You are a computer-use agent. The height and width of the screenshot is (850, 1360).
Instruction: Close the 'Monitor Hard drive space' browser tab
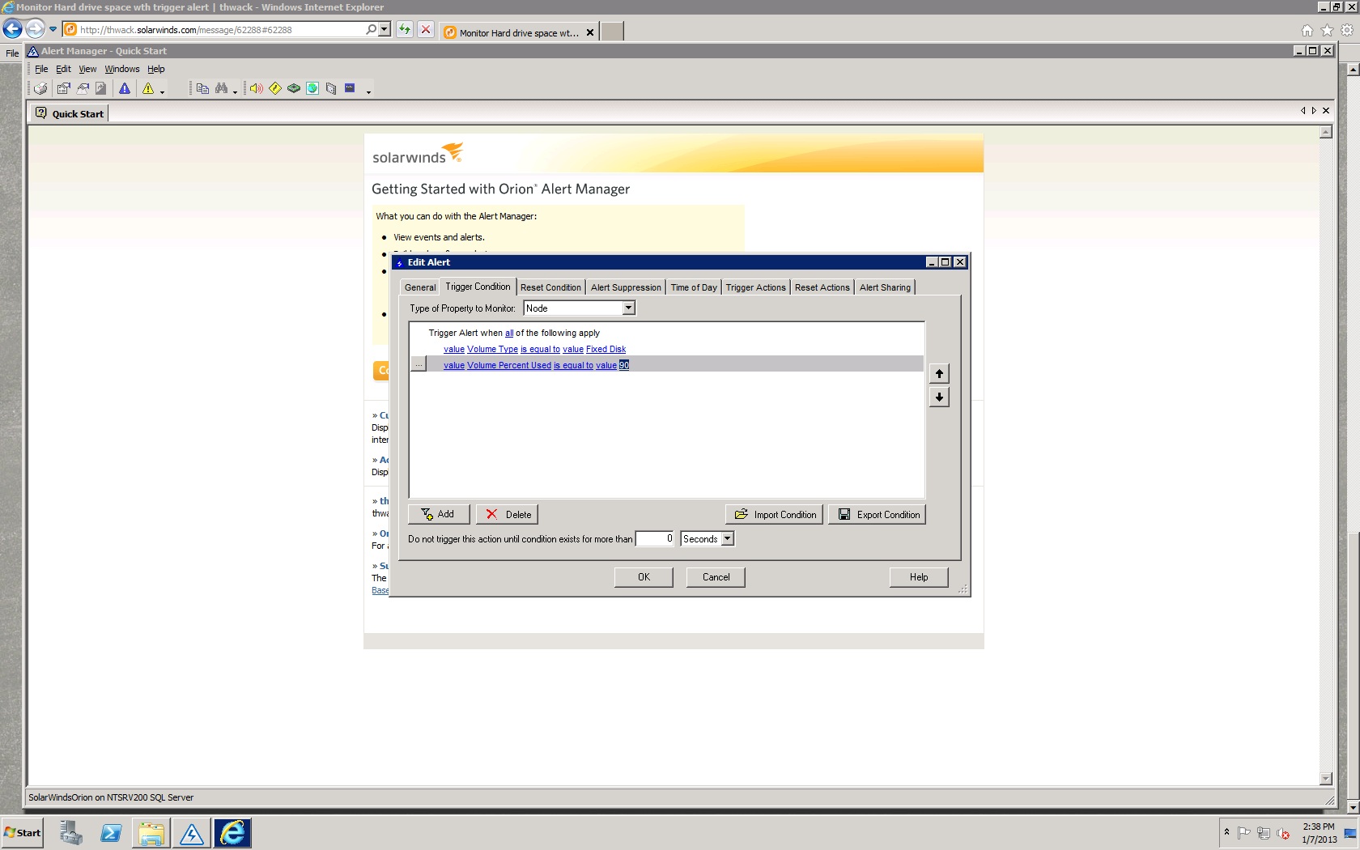pos(590,33)
